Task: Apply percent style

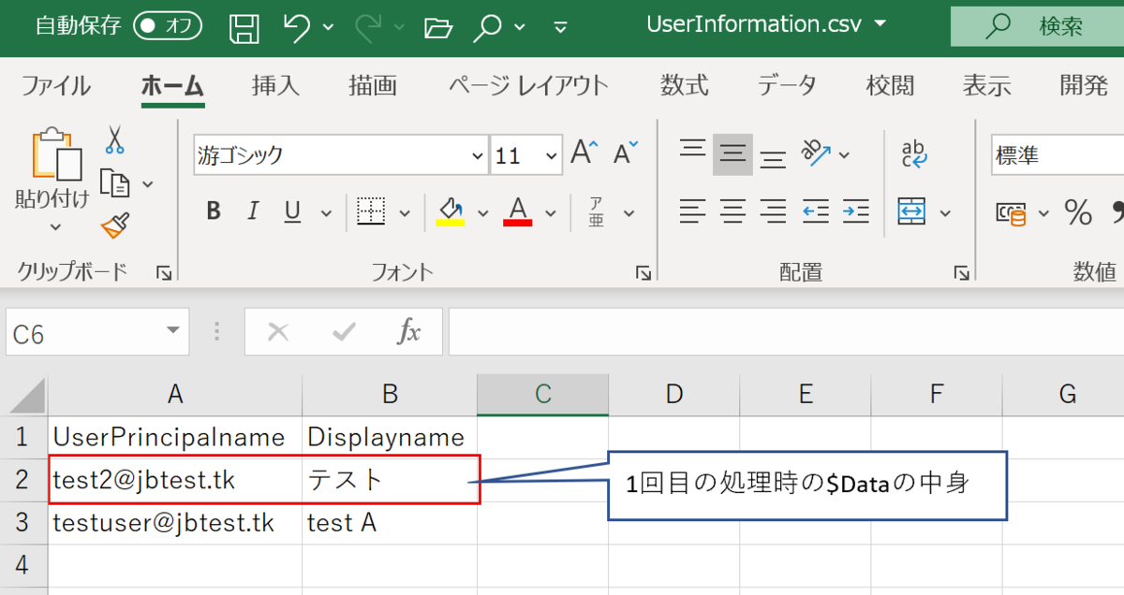Action: tap(1078, 212)
